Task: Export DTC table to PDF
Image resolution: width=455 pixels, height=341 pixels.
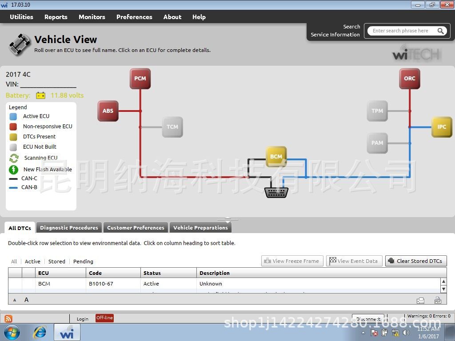Action: coord(438,300)
